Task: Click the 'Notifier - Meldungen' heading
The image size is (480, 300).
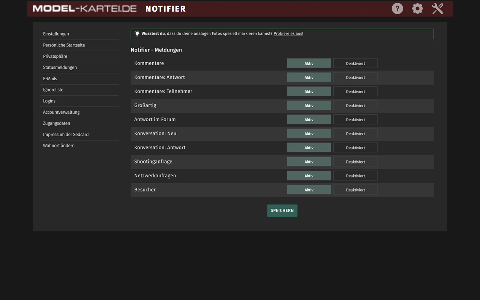Action: click(156, 50)
